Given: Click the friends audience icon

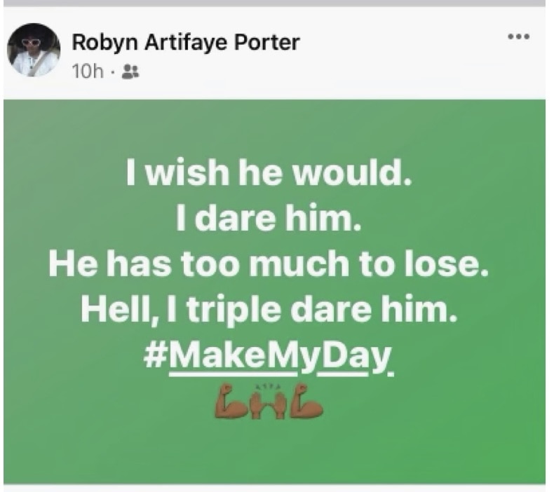Looking at the screenshot, I should coord(129,71).
